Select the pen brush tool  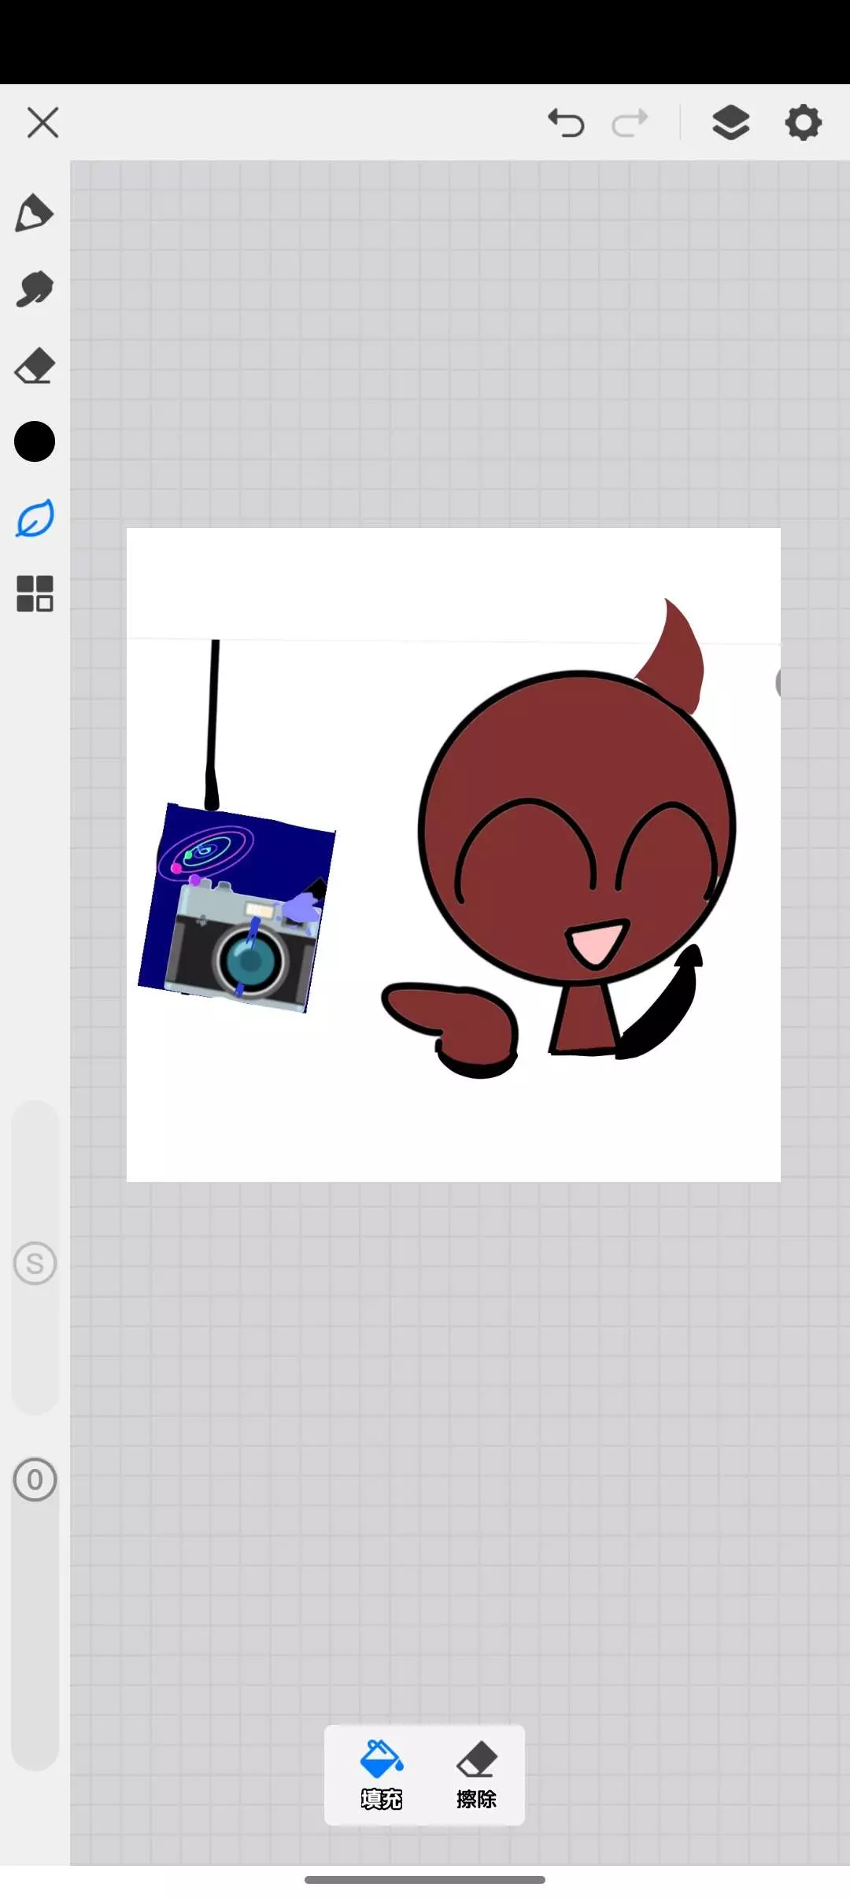click(34, 213)
